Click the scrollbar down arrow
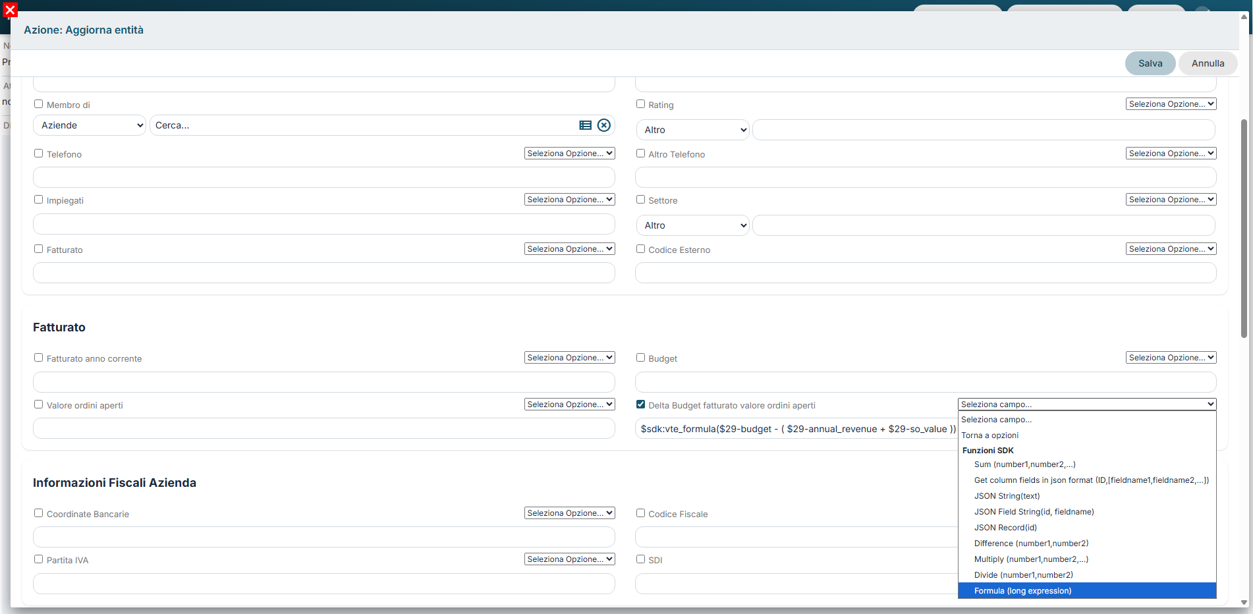Viewport: 1253px width, 614px height. click(x=1244, y=602)
